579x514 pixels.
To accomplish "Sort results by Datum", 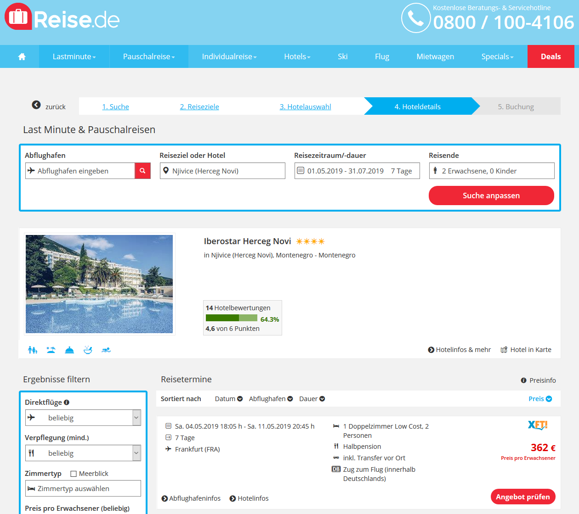I will point(229,399).
